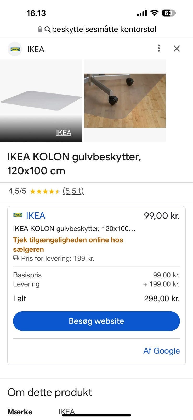The image size is (193, 420).
Task: Tap the IKEA logo in panel header
Action: click(x=15, y=49)
